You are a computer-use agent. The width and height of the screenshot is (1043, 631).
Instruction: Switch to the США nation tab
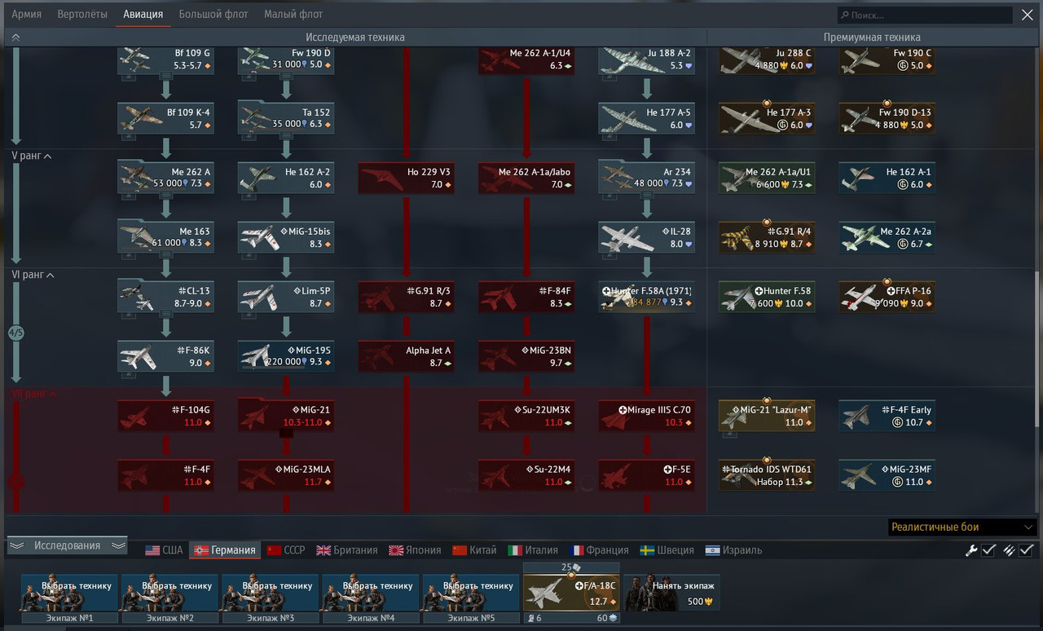coord(164,550)
